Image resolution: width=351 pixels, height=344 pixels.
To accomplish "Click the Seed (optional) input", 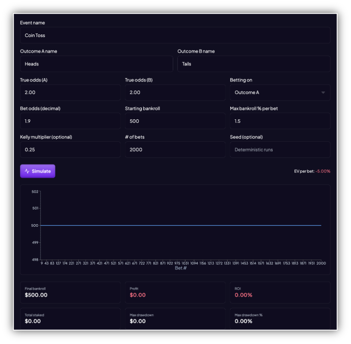I will tap(280, 150).
